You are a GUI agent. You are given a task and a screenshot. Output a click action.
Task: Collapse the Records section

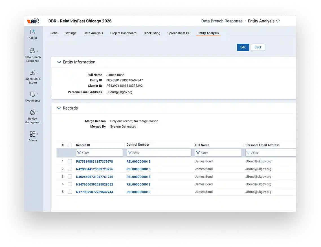click(x=59, y=108)
